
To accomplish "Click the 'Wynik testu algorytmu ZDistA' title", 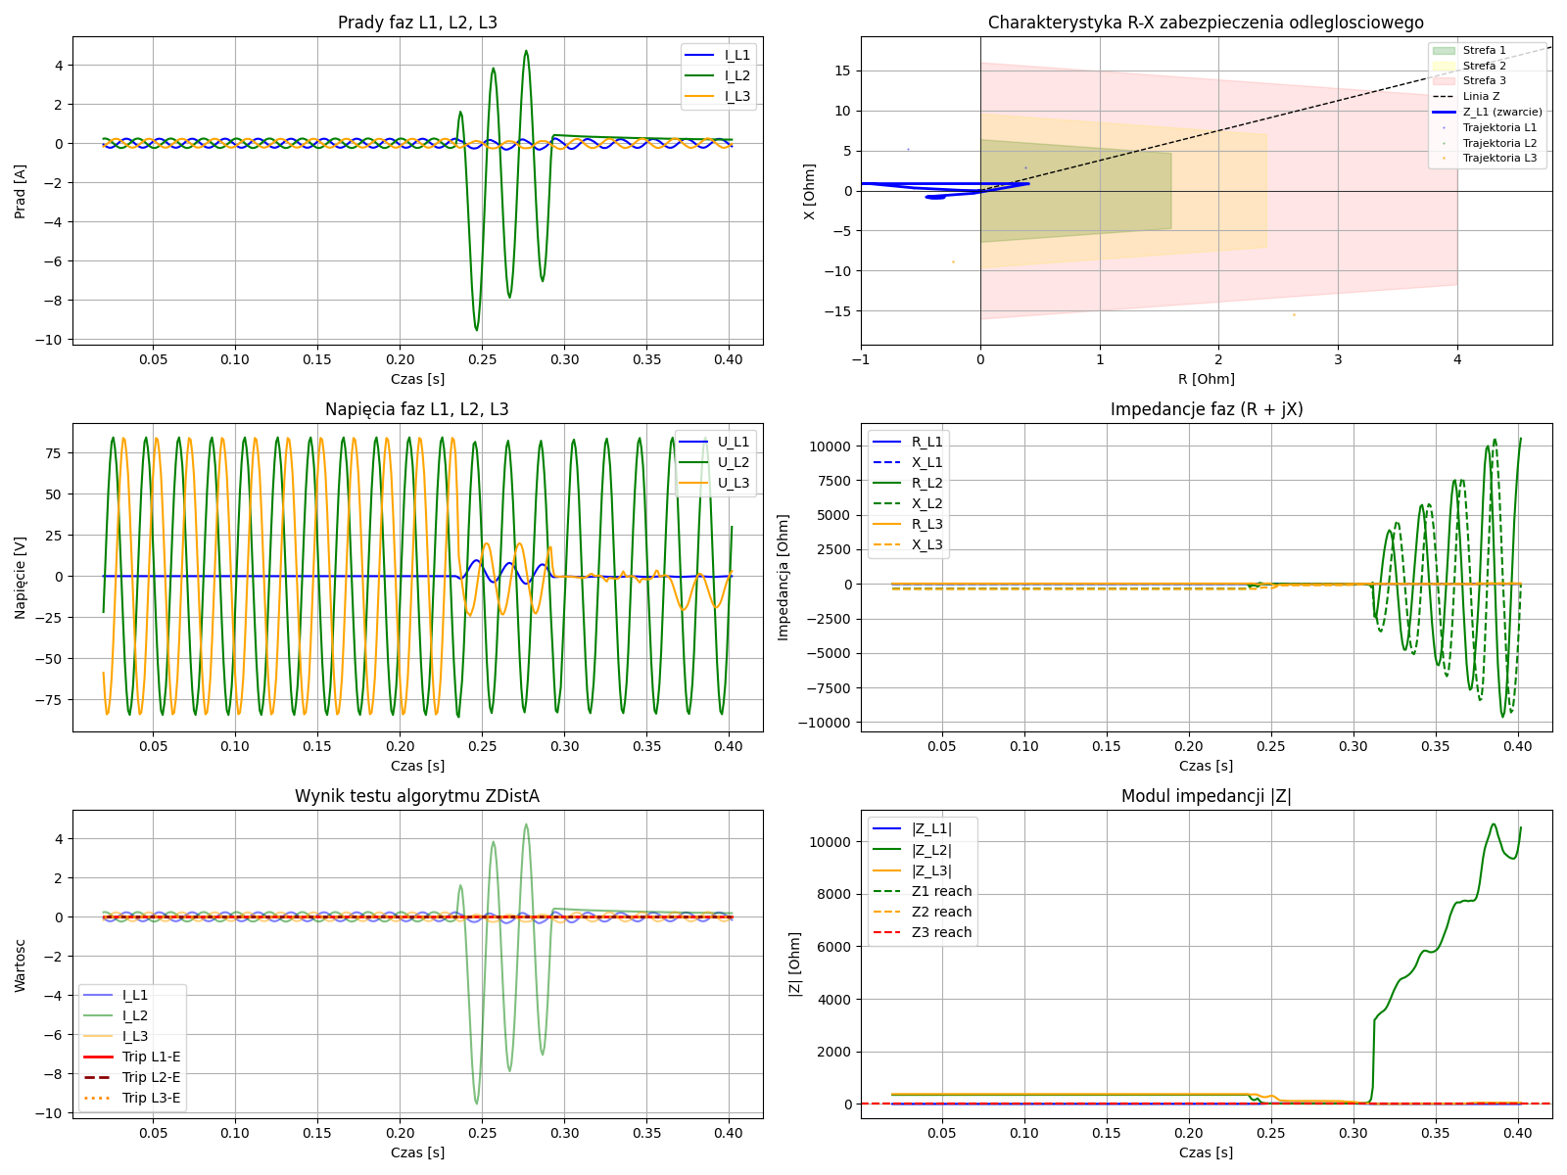I will pos(417,796).
